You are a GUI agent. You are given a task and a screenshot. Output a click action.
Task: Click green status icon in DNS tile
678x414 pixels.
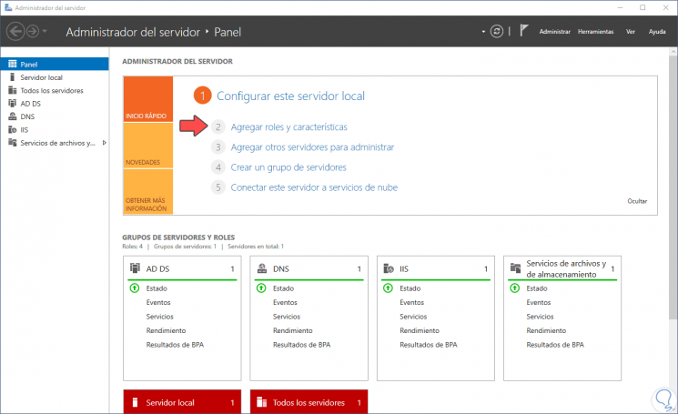pos(261,288)
